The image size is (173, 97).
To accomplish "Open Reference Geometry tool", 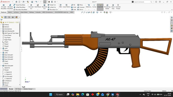I will point(89,6).
